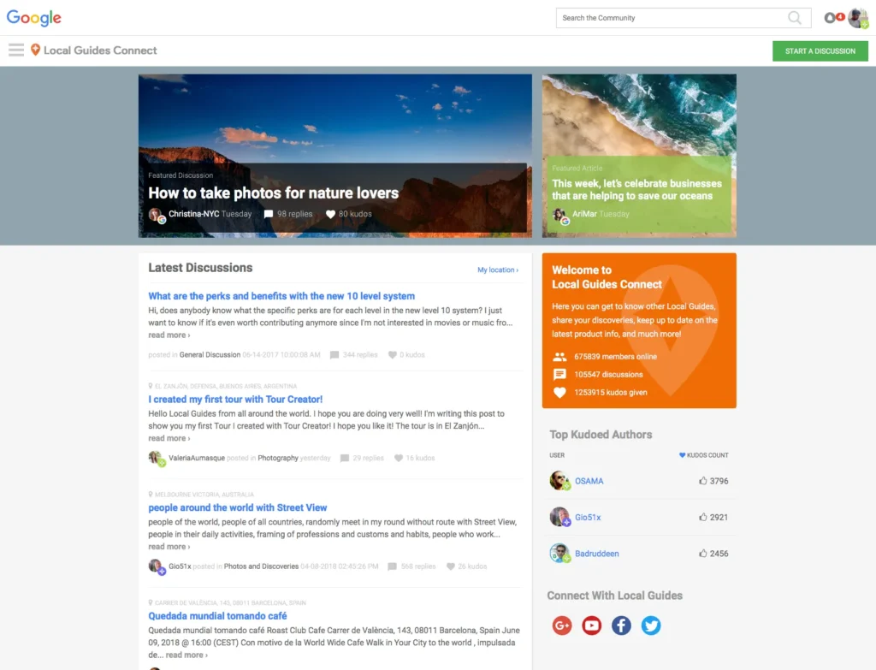The height and width of the screenshot is (670, 876).
Task: Click the search magnifier icon
Action: pyautogui.click(x=795, y=18)
